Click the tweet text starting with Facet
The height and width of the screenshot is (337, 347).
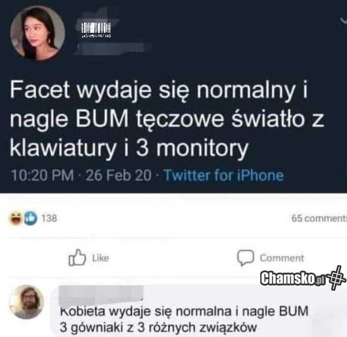coord(167,119)
